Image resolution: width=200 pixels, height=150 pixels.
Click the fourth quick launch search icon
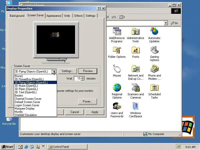click(37, 147)
